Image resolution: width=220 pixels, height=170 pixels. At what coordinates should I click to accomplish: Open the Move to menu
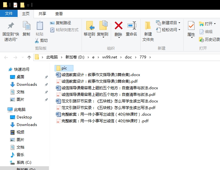[x=89, y=30]
